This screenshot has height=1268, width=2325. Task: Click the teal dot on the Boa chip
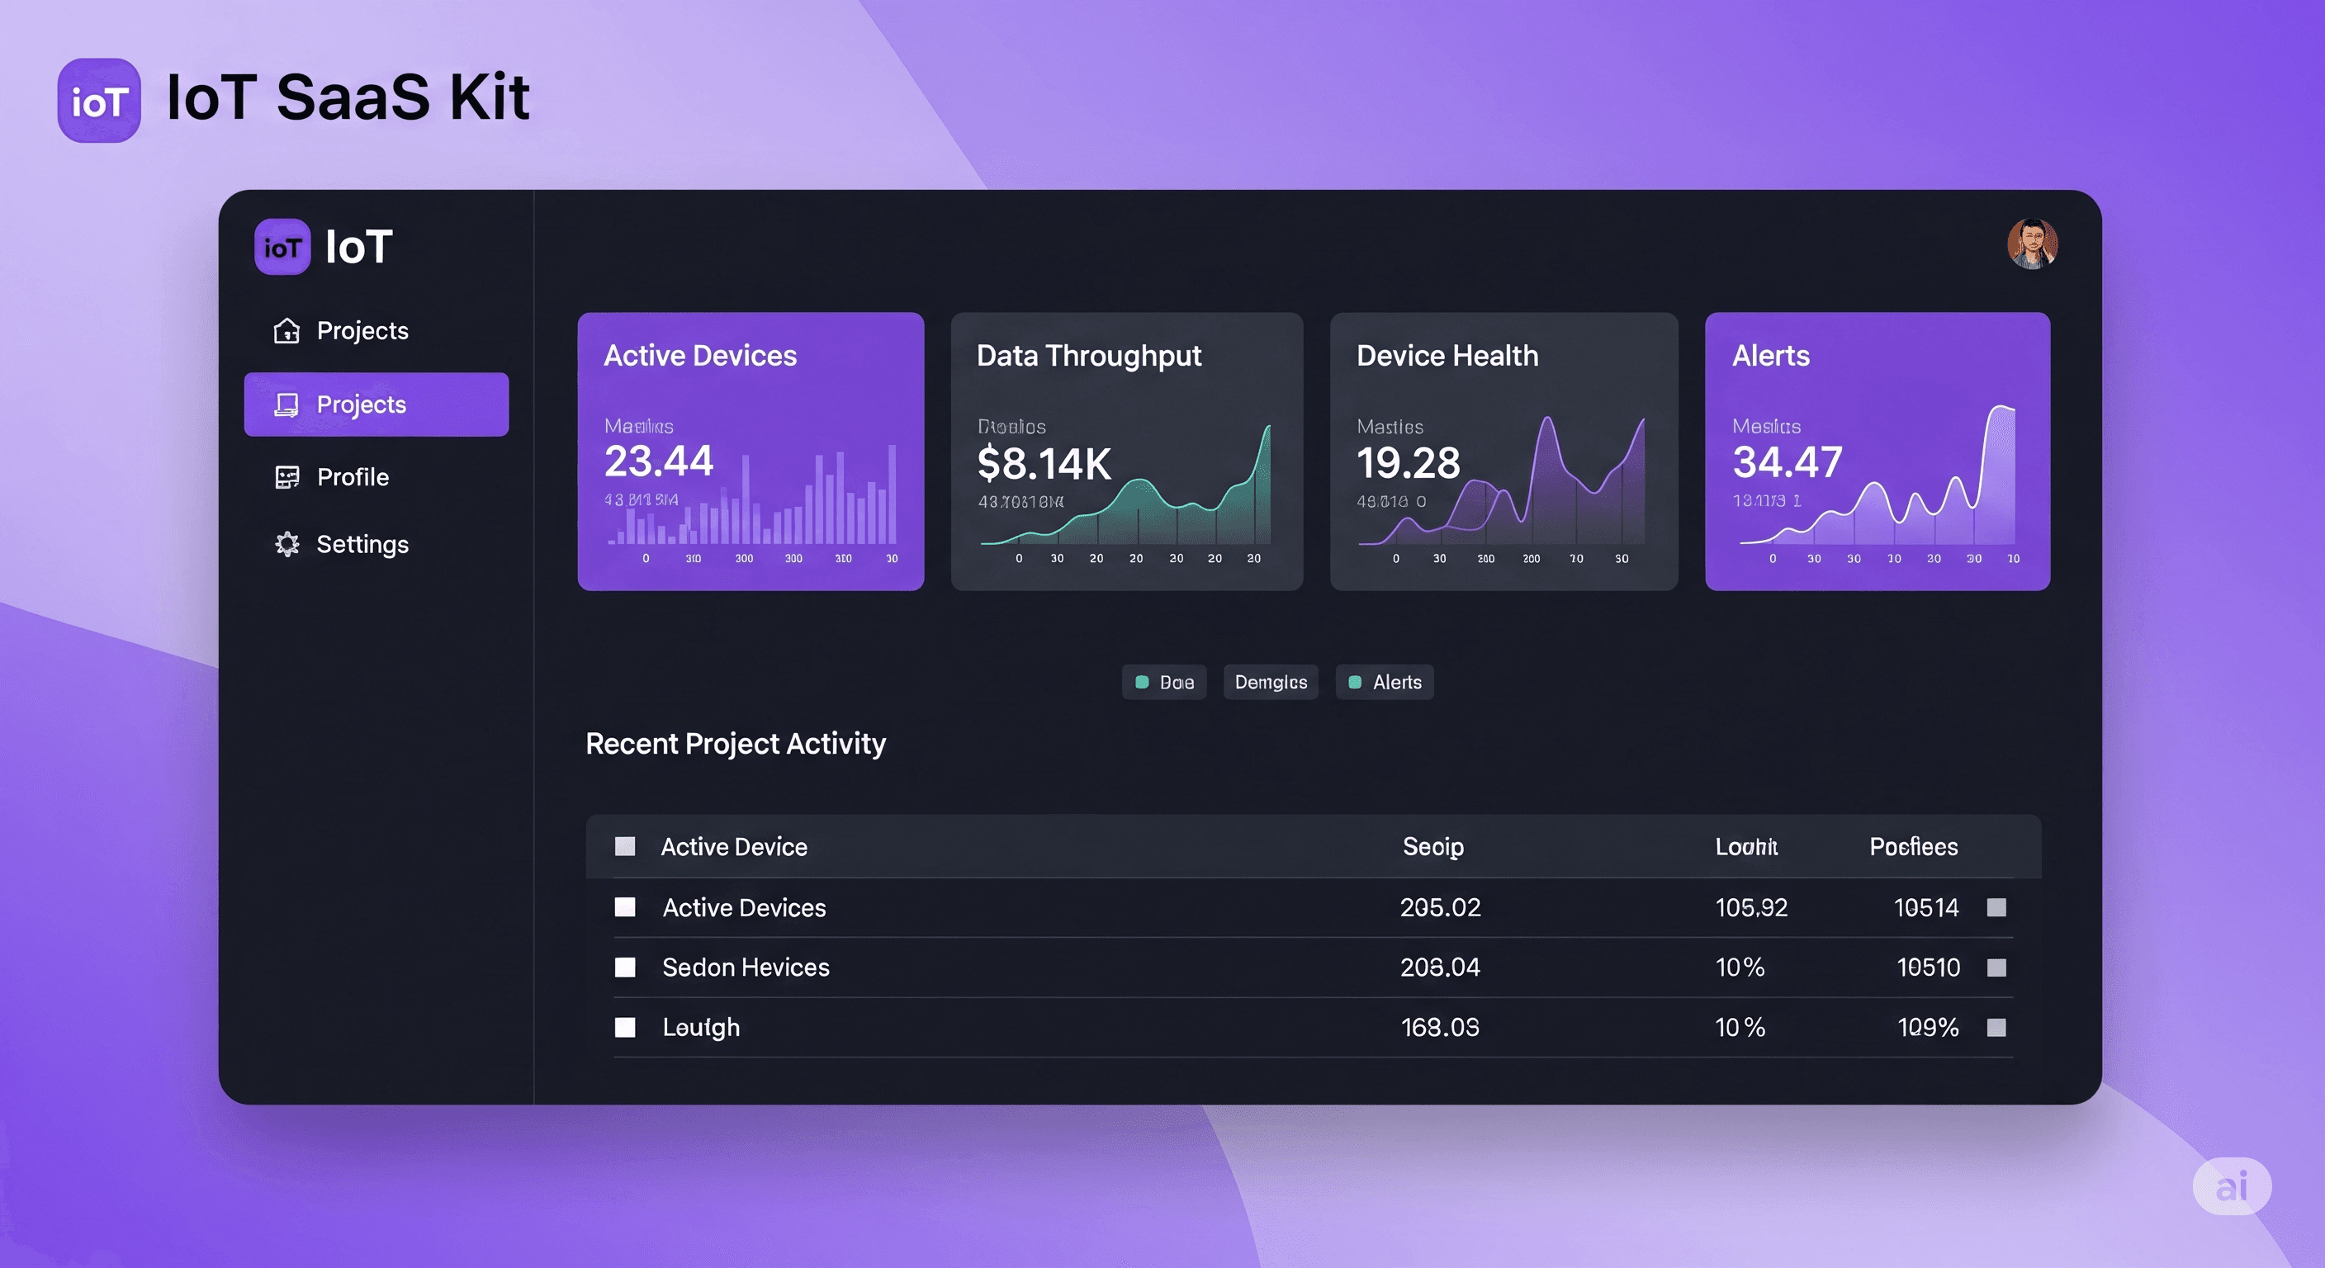pos(1142,682)
